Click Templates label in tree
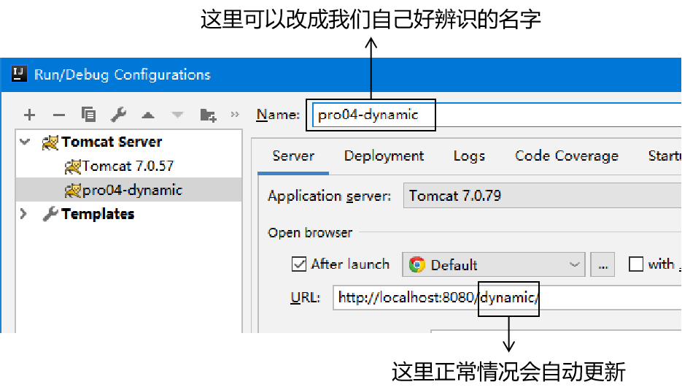This screenshot has width=682, height=390. 98,214
